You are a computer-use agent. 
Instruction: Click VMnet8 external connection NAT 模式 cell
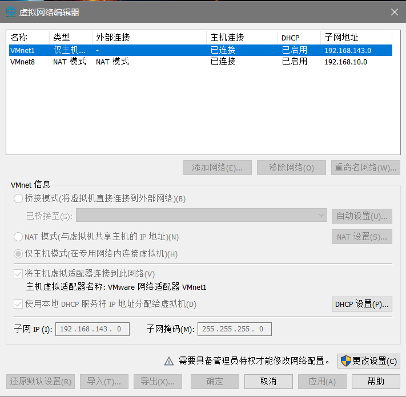point(112,62)
